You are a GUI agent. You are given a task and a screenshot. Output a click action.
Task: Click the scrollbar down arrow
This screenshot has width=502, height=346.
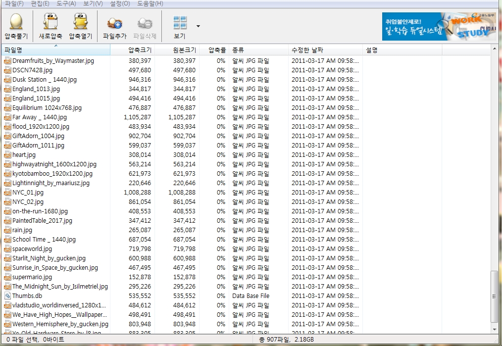[494, 328]
